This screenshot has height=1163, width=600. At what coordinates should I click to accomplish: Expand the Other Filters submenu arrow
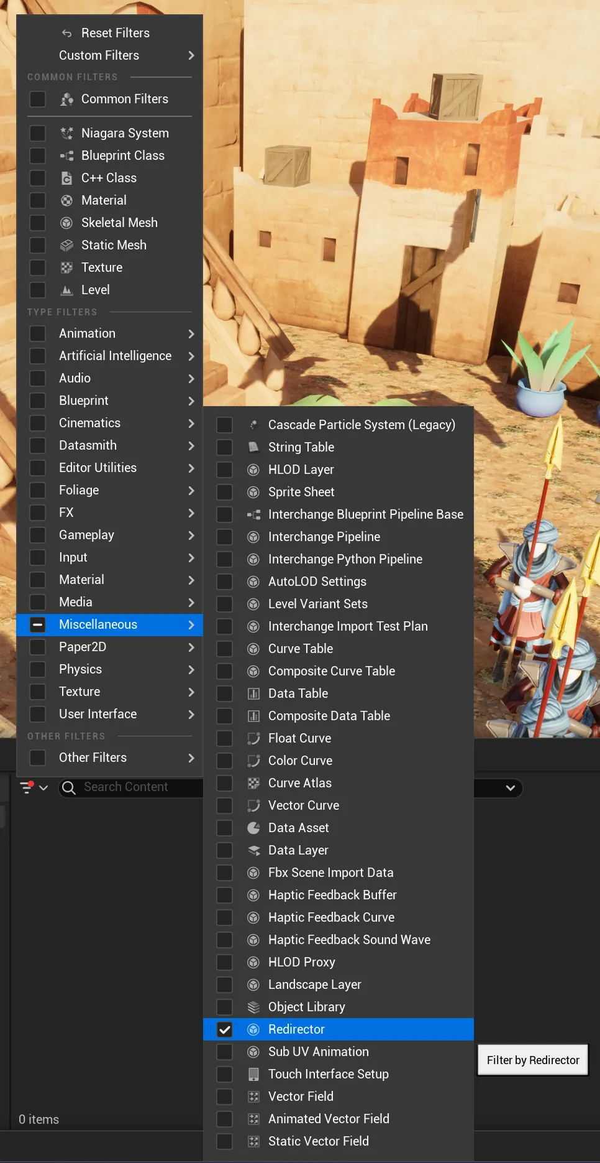191,758
